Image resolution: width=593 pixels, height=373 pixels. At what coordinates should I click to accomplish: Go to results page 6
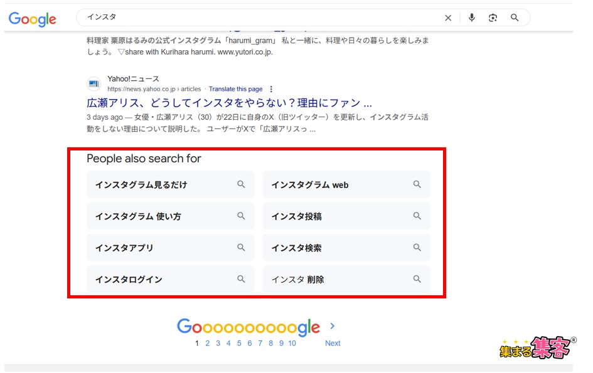250,343
